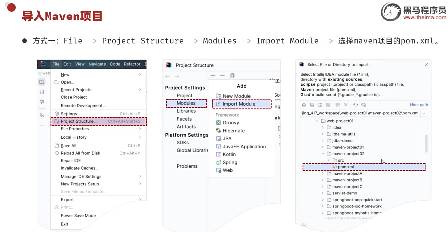Click the Remove minus icon in Project Structure
448x232 pixels.
pos(222,76)
